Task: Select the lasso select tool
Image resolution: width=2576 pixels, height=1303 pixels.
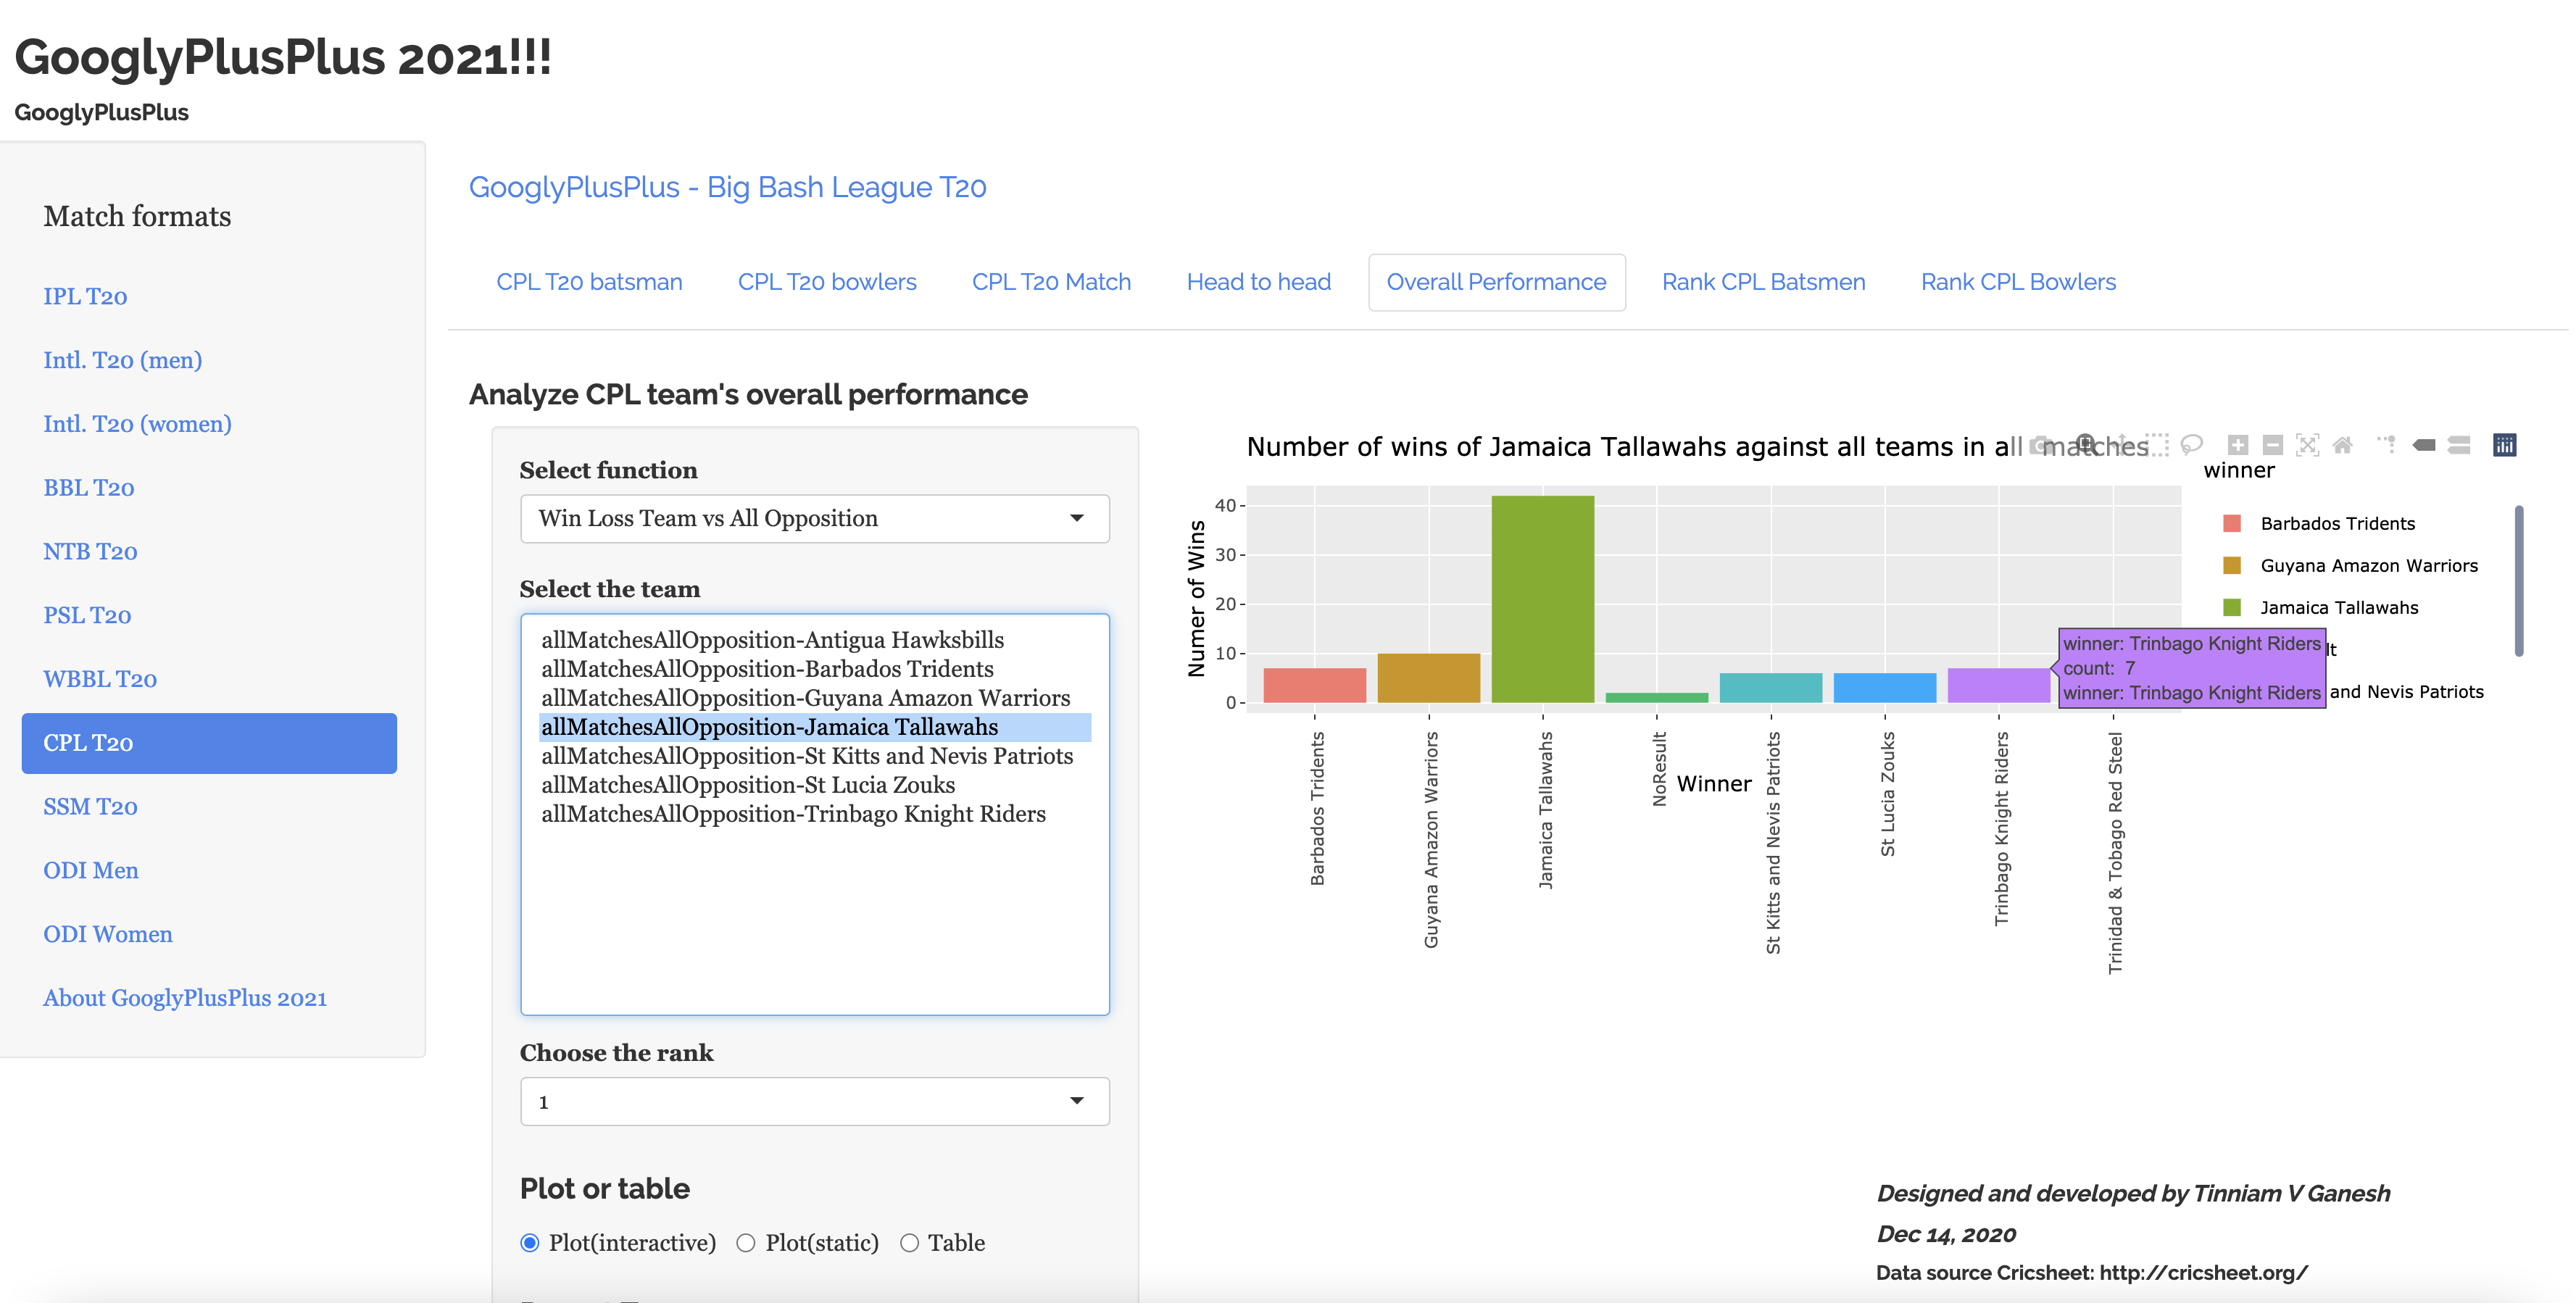Action: point(2191,445)
